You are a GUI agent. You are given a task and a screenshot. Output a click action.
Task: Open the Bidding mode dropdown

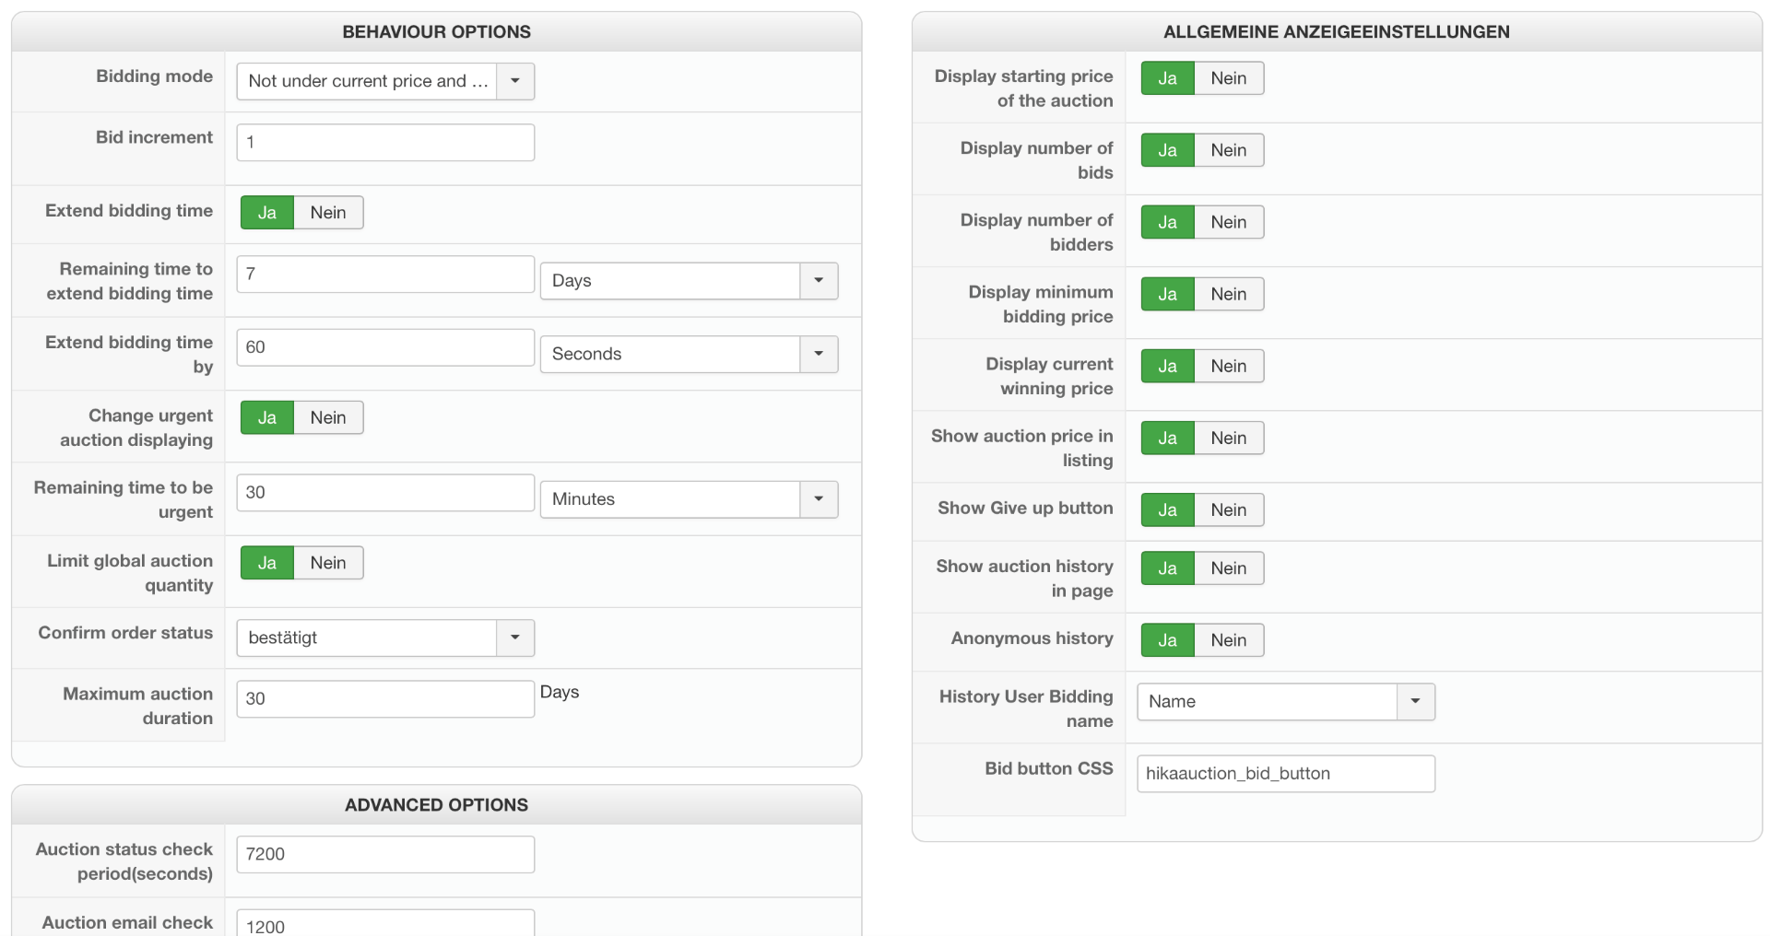(385, 81)
